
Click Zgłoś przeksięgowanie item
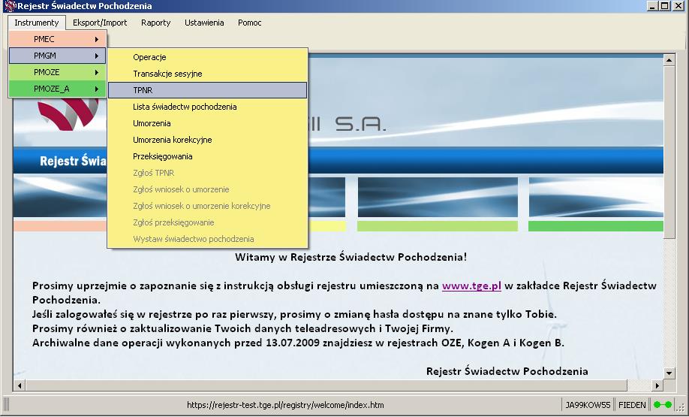pos(207,222)
